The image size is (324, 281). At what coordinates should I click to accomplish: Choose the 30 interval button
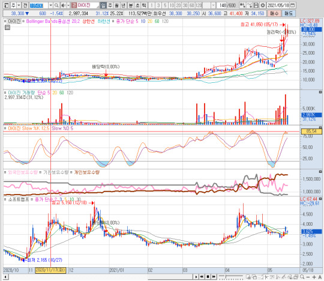point(185,5)
